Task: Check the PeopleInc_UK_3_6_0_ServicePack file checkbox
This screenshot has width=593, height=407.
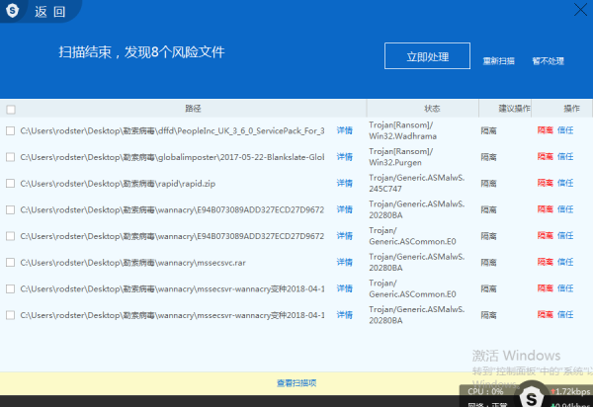Action: pos(11,130)
